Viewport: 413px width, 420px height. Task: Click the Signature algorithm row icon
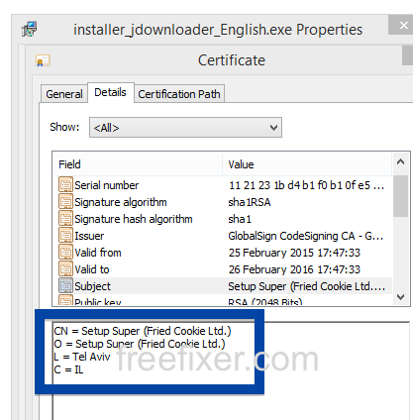pyautogui.click(x=65, y=201)
